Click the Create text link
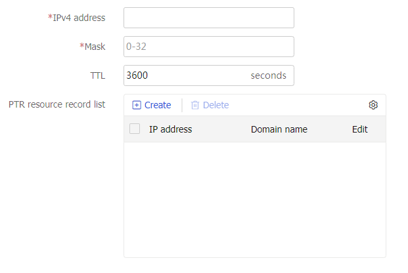 158,105
